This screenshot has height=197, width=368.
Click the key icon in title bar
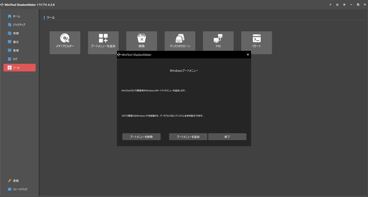330,4
